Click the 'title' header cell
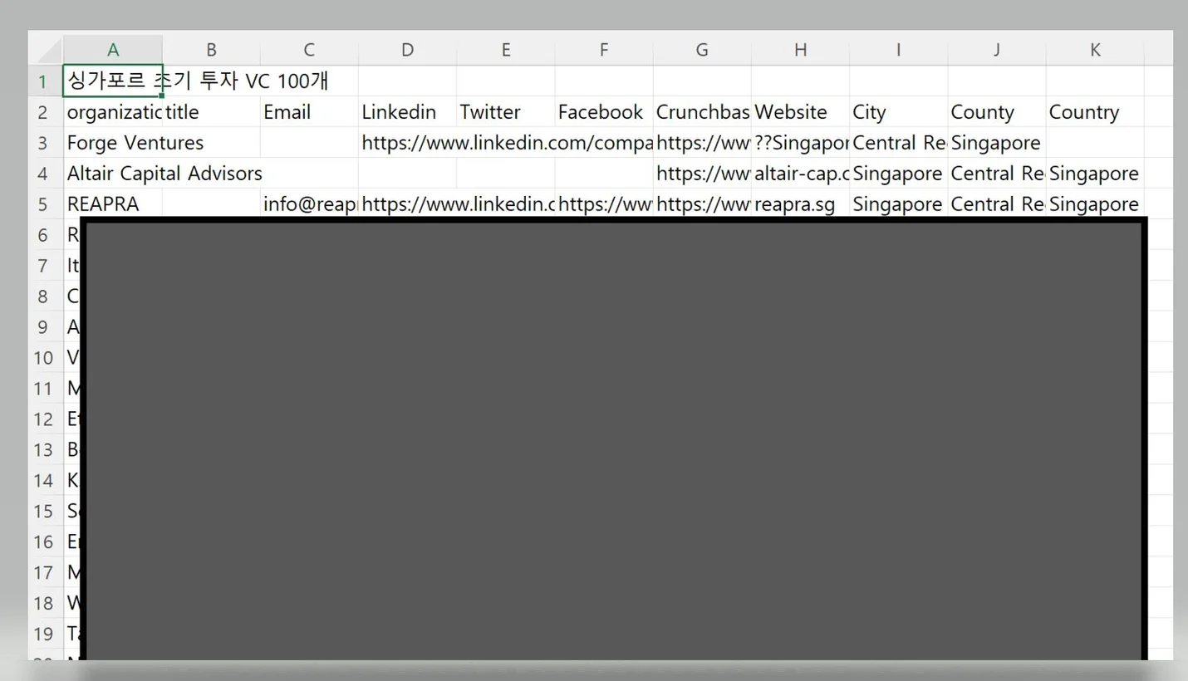 click(x=211, y=111)
